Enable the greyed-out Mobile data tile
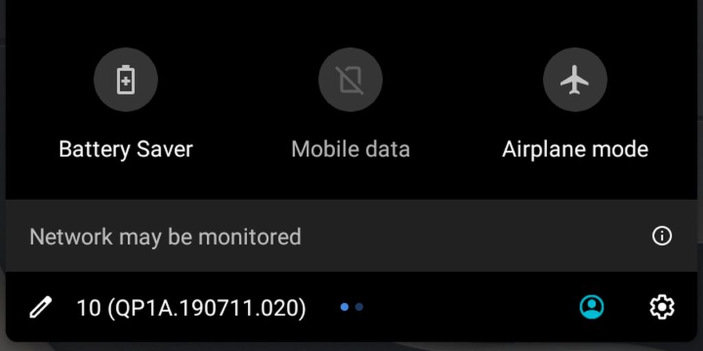Viewport: 703px width, 351px height. click(350, 80)
